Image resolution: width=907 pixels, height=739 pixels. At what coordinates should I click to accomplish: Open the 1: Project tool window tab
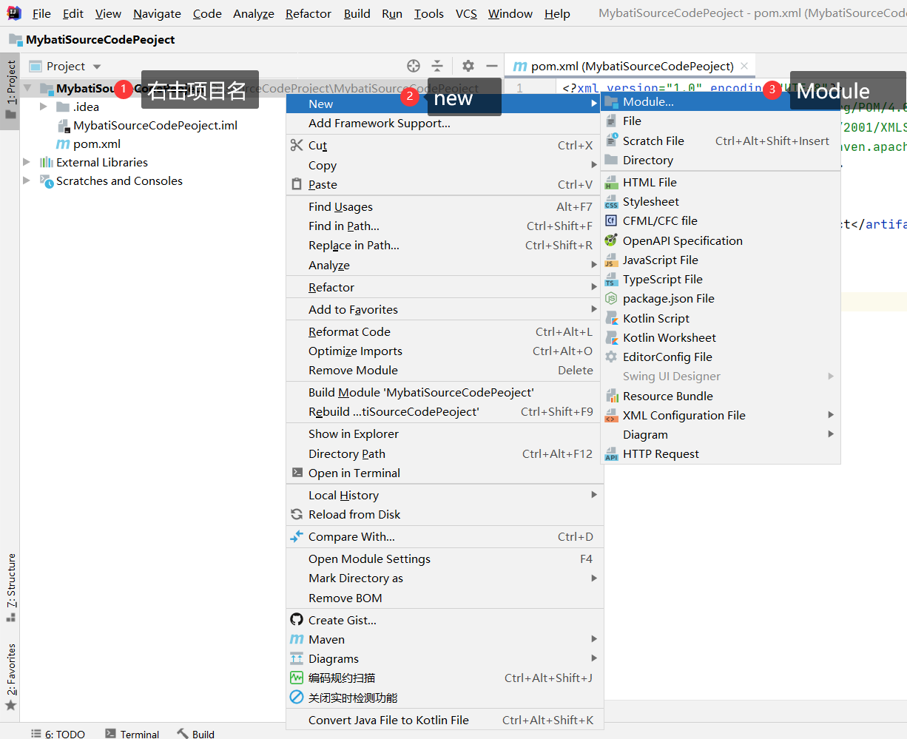coord(10,90)
